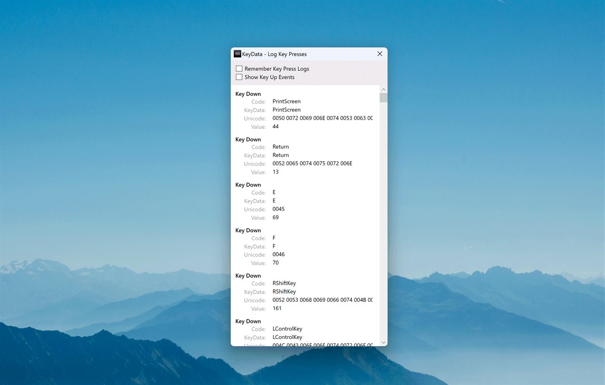605x385 pixels.
Task: Click the KeyData keyboard icon in title bar
Action: point(237,54)
